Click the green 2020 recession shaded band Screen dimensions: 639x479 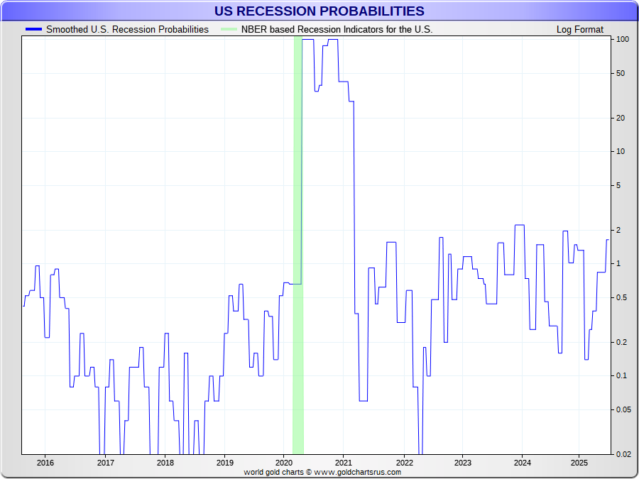(x=298, y=246)
